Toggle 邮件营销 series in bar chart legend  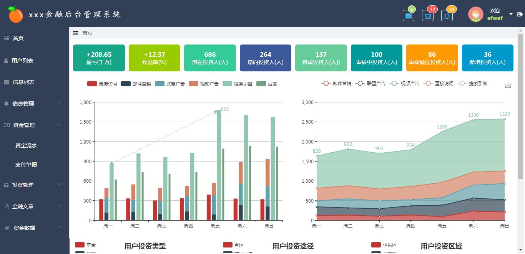(x=136, y=84)
